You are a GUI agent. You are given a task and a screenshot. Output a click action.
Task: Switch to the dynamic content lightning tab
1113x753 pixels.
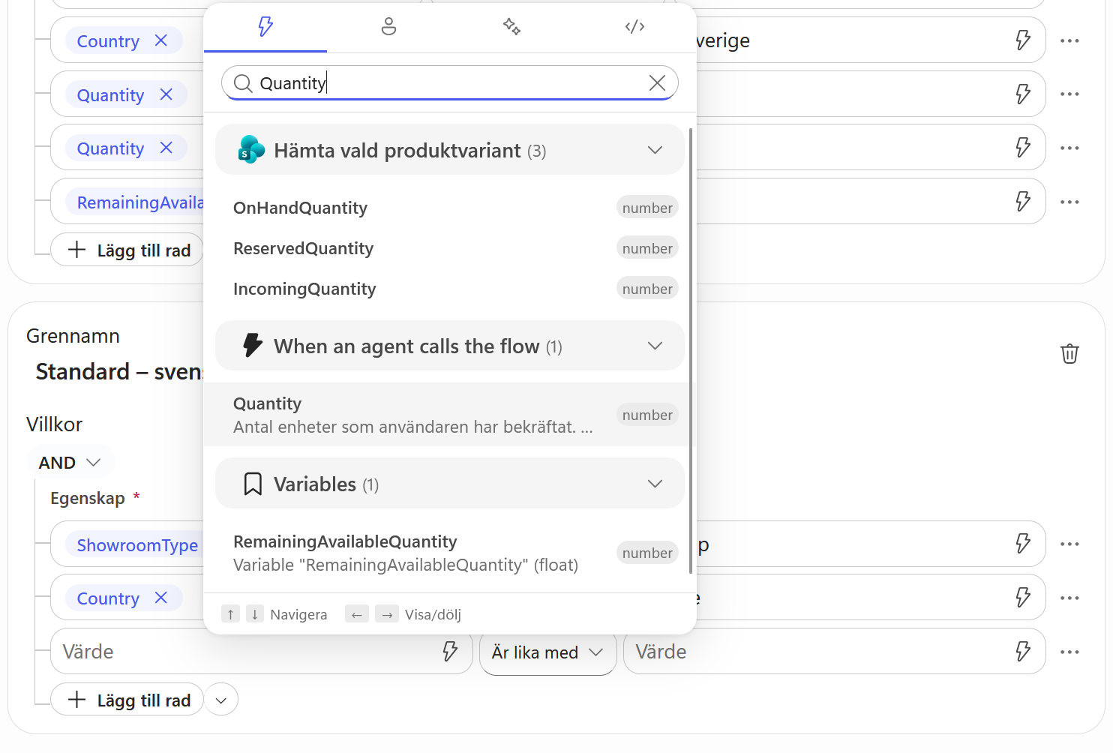tap(265, 27)
